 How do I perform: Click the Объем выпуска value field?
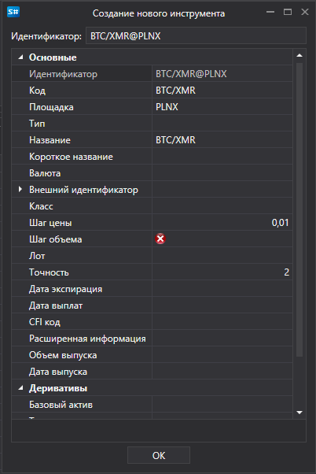(222, 354)
